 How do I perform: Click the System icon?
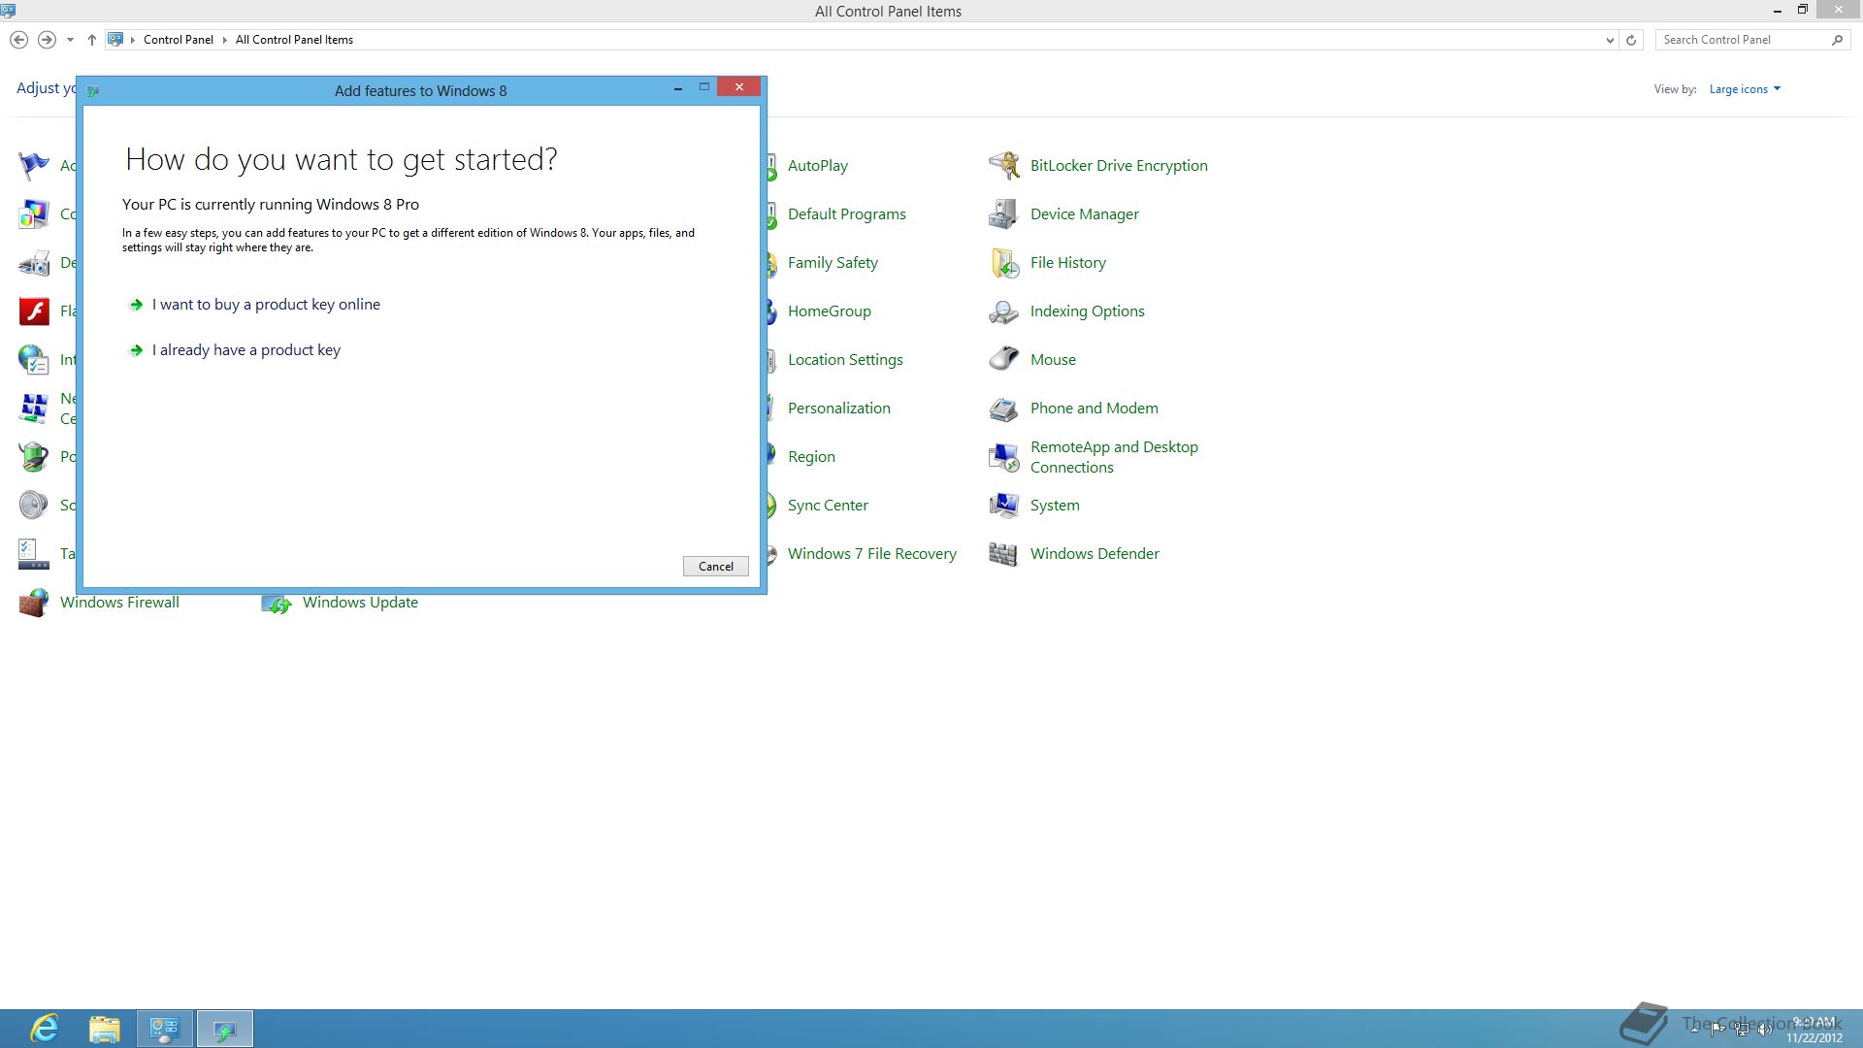(1003, 506)
